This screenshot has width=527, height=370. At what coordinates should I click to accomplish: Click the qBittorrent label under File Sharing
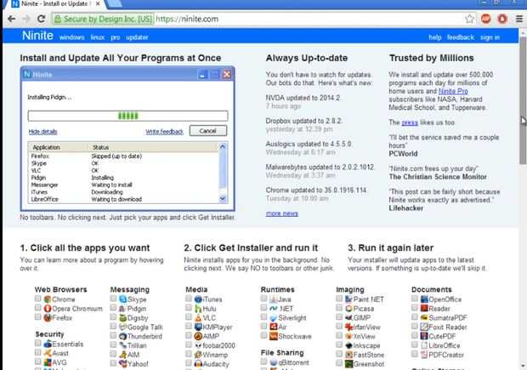(293, 362)
